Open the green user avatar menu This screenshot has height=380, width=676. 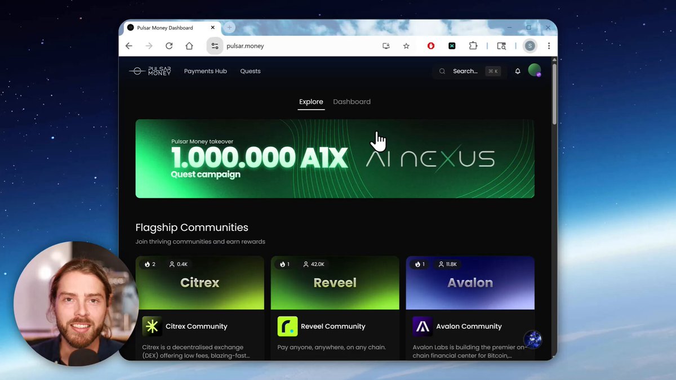[535, 70]
